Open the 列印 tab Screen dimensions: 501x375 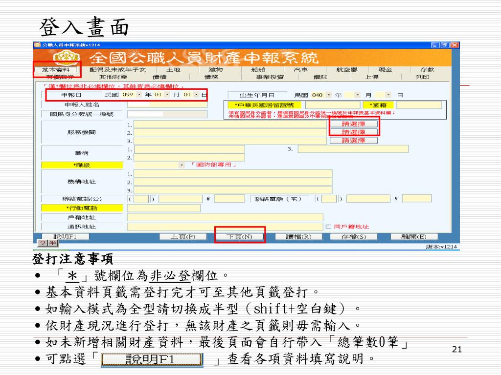pyautogui.click(x=422, y=77)
